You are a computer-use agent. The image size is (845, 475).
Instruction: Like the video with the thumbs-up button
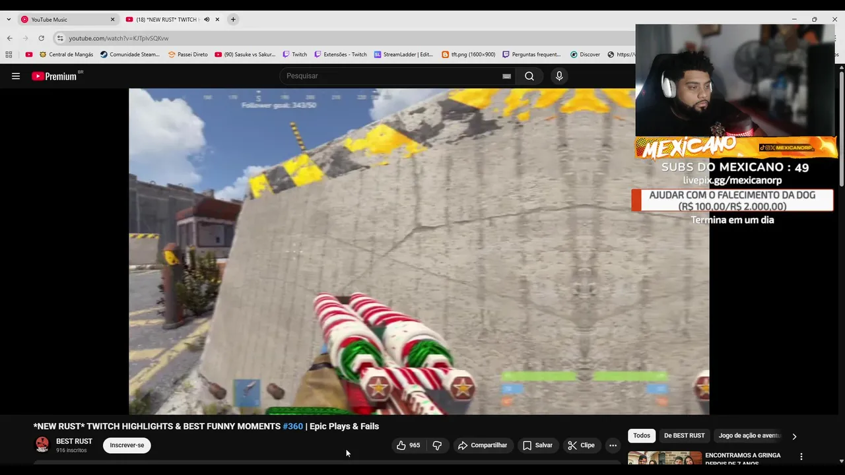409,445
